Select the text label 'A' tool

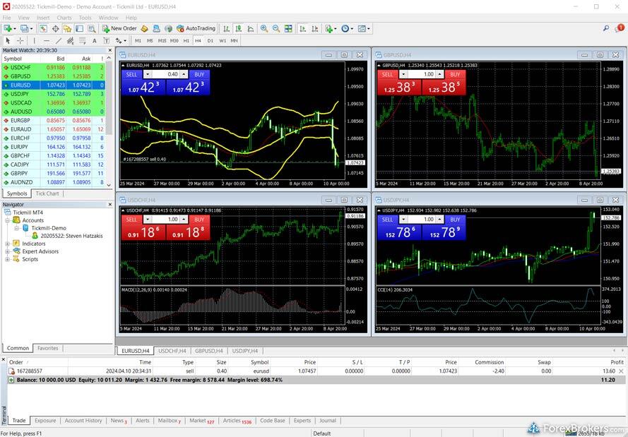93,40
